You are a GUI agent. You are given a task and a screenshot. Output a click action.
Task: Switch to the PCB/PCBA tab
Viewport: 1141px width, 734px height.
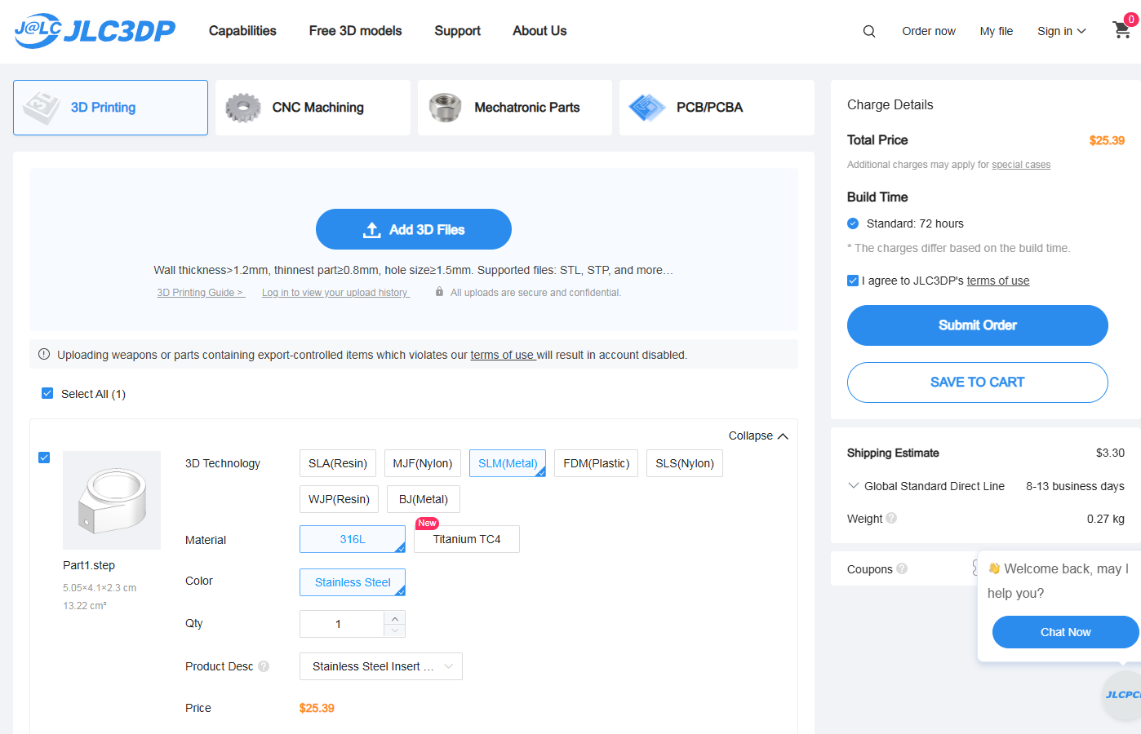tap(717, 108)
